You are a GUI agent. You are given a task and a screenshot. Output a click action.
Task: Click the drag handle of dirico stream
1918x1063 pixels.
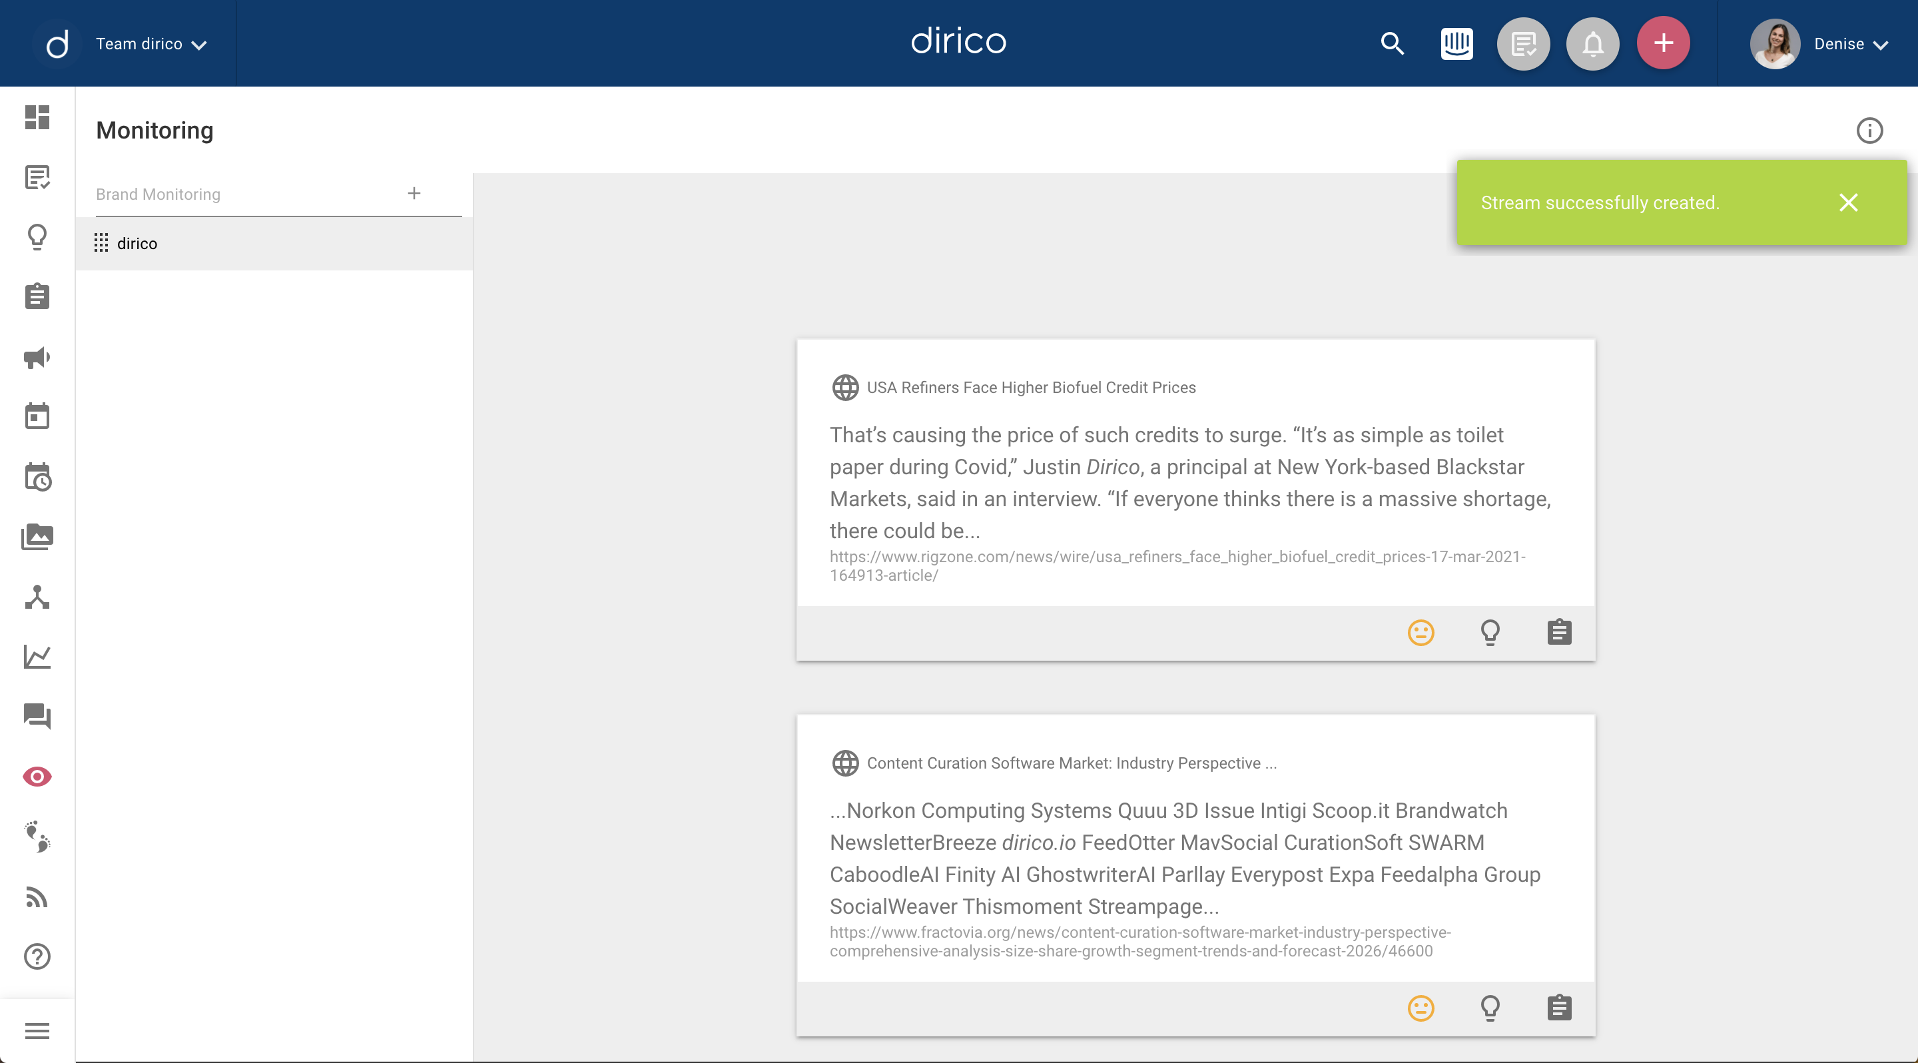[101, 243]
